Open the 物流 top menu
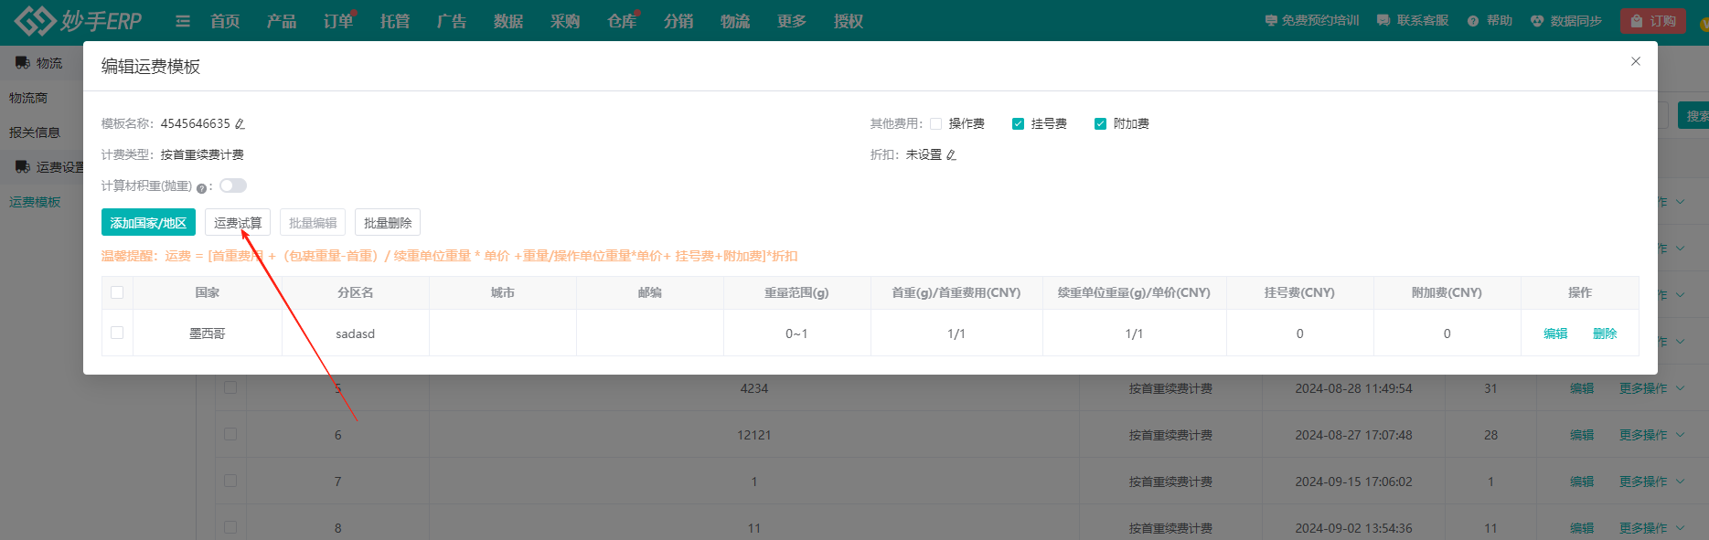 [x=735, y=21]
